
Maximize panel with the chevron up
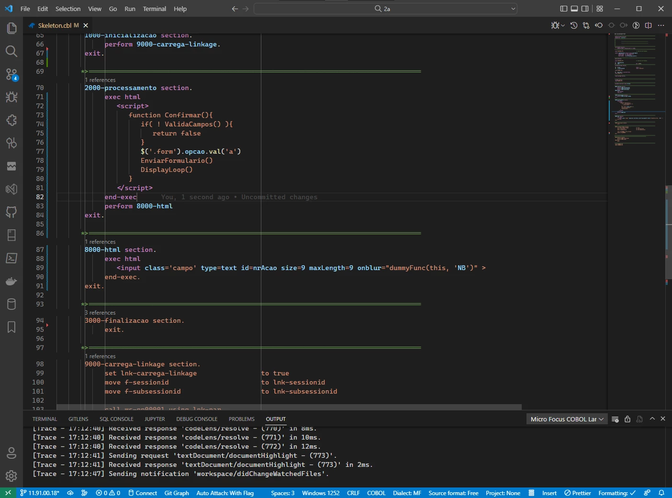point(652,419)
